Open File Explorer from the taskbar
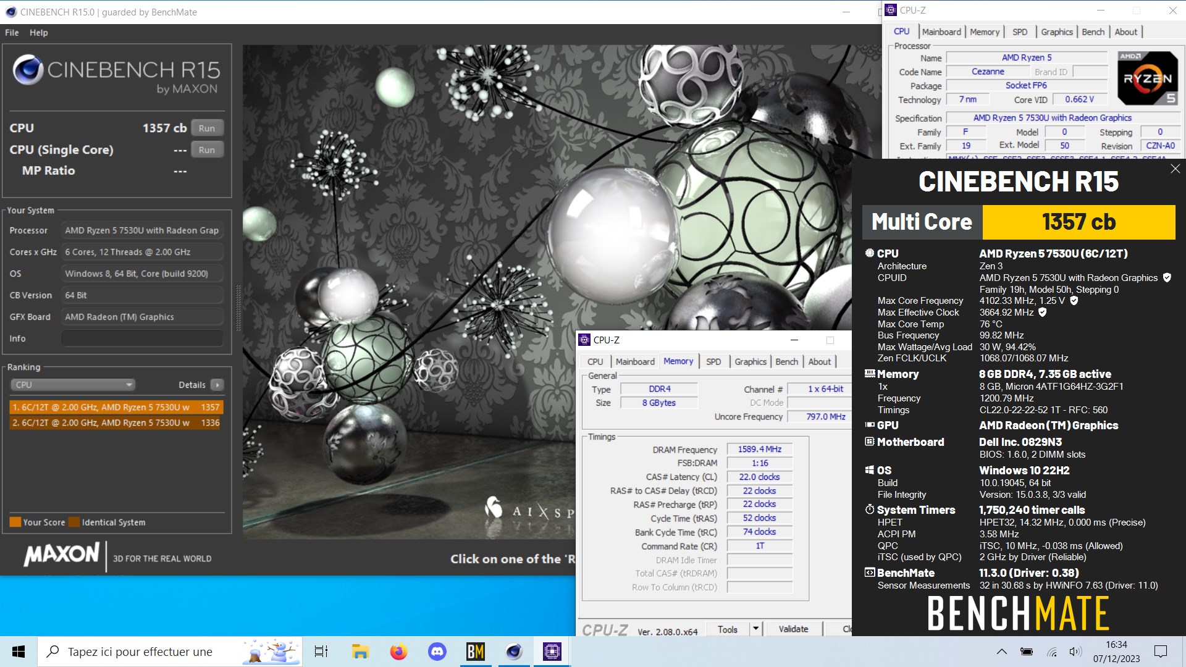1186x667 pixels. [x=360, y=652]
